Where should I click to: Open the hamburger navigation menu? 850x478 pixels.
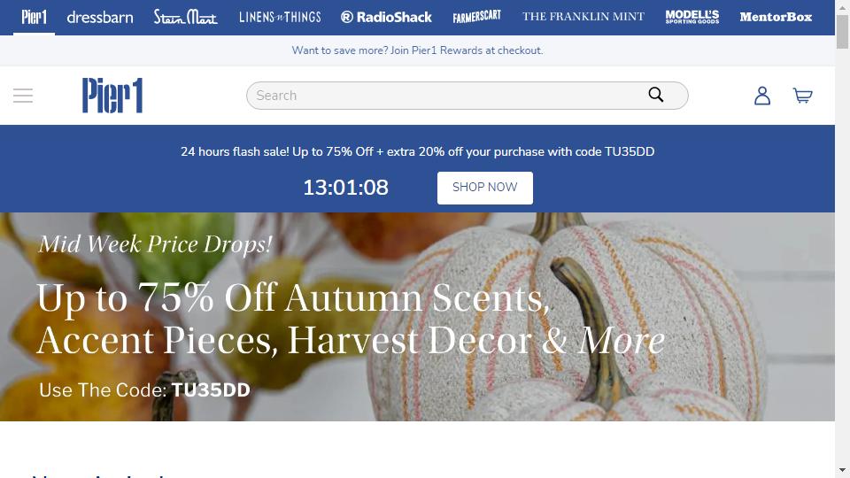[23, 96]
